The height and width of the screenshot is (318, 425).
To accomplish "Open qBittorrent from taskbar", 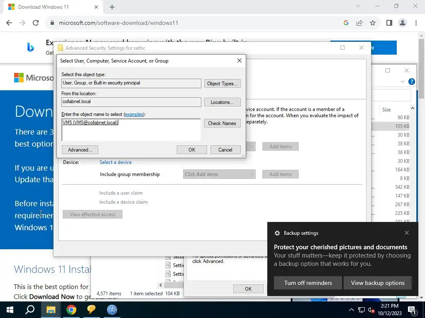I will pos(112,310).
